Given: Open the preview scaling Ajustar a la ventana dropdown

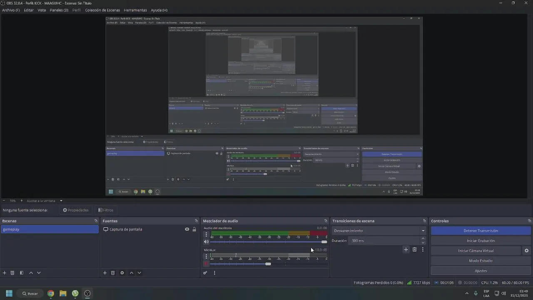Looking at the screenshot, I should click(x=44, y=201).
